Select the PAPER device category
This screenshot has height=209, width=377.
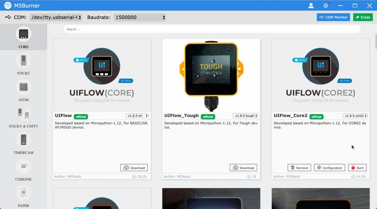click(x=23, y=196)
